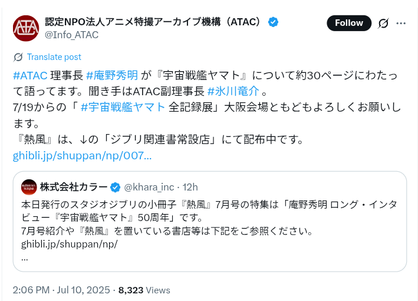Click verified badge next to 株式会社カラー
This screenshot has height=301, width=418.
tap(115, 187)
